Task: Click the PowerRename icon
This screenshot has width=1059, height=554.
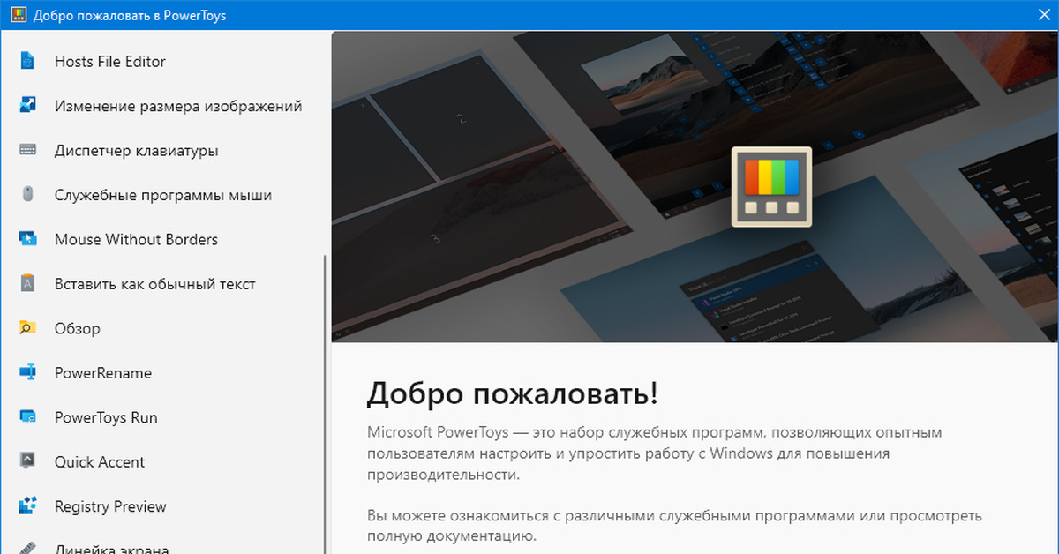Action: pos(27,373)
